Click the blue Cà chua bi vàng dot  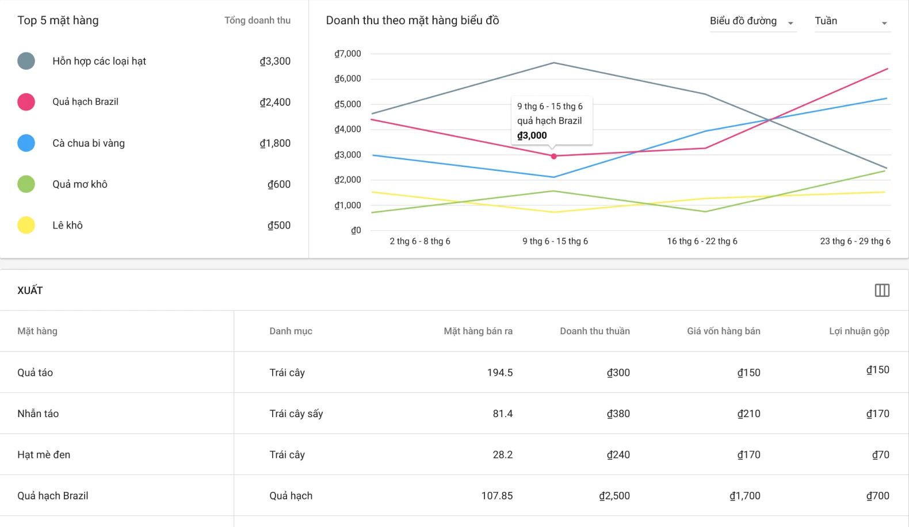pos(26,143)
